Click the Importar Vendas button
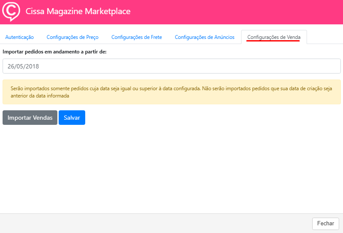The height and width of the screenshot is (233, 343). [x=30, y=118]
